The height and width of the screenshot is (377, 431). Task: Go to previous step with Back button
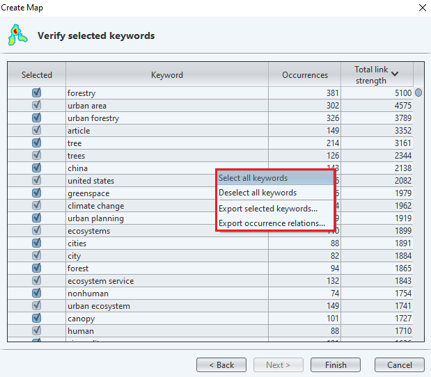(x=221, y=364)
